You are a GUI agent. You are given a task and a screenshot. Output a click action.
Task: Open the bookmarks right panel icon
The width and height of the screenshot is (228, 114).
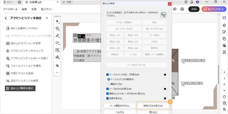[224, 32]
